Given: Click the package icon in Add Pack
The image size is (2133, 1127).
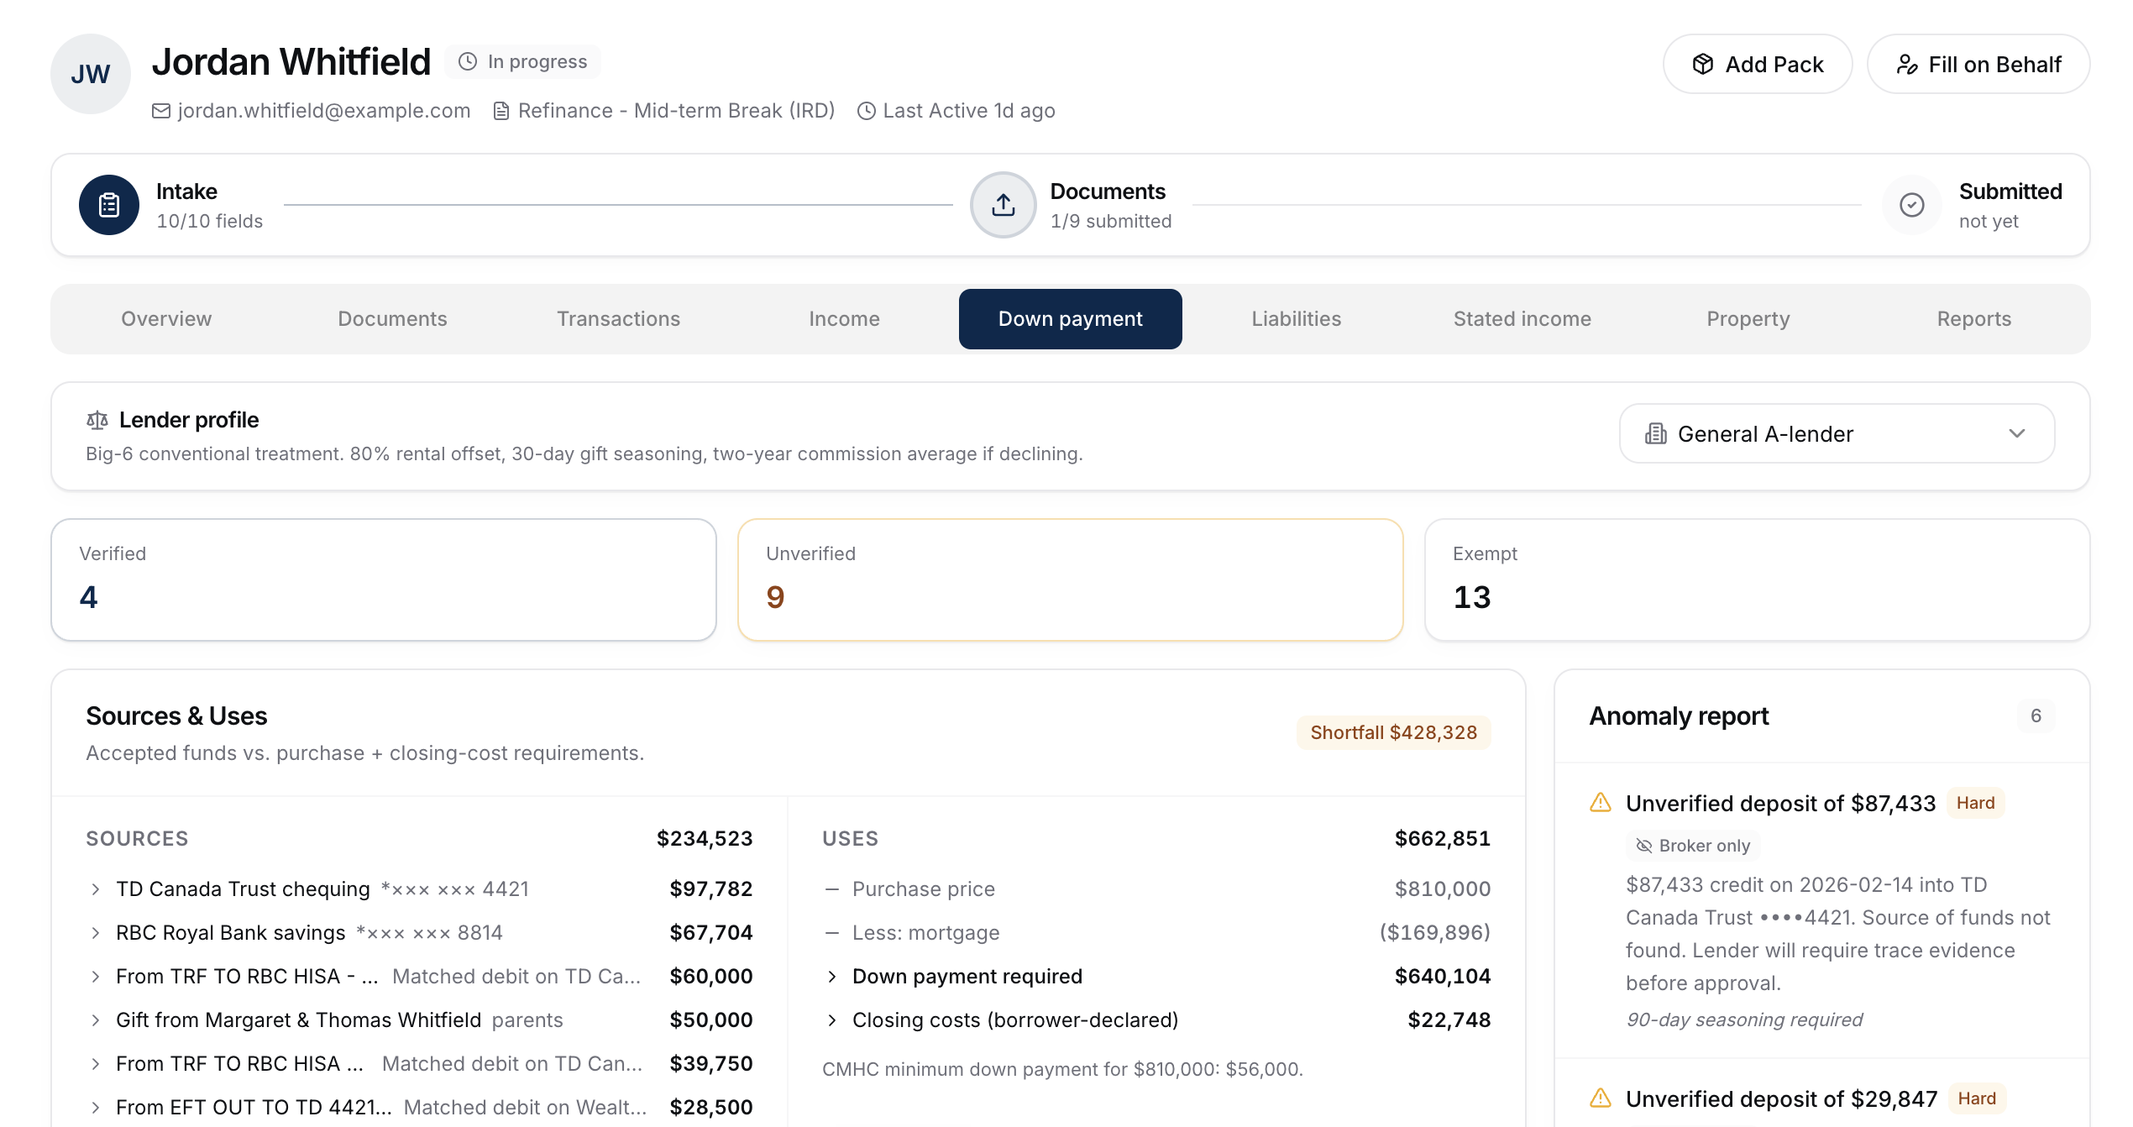Looking at the screenshot, I should [x=1703, y=65].
